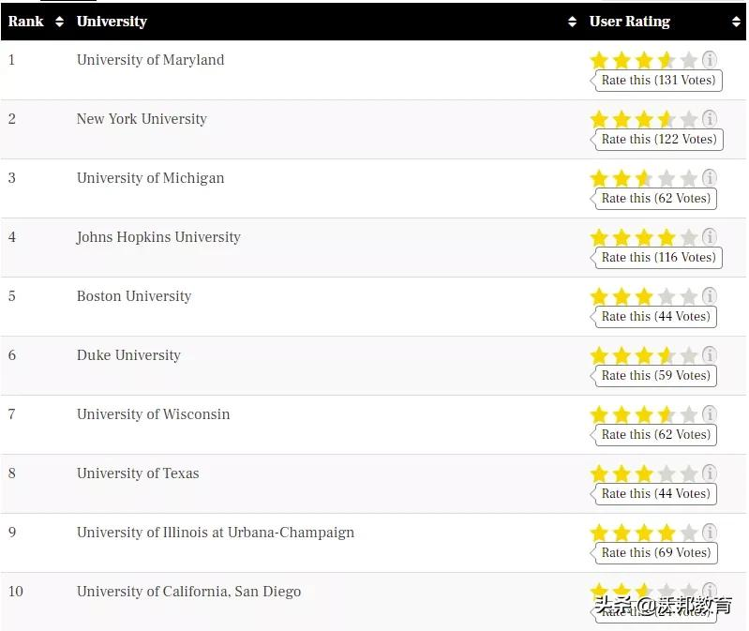Viewport: 749px width, 631px height.
Task: Click info icon in University of Texas row
Action: coord(710,473)
